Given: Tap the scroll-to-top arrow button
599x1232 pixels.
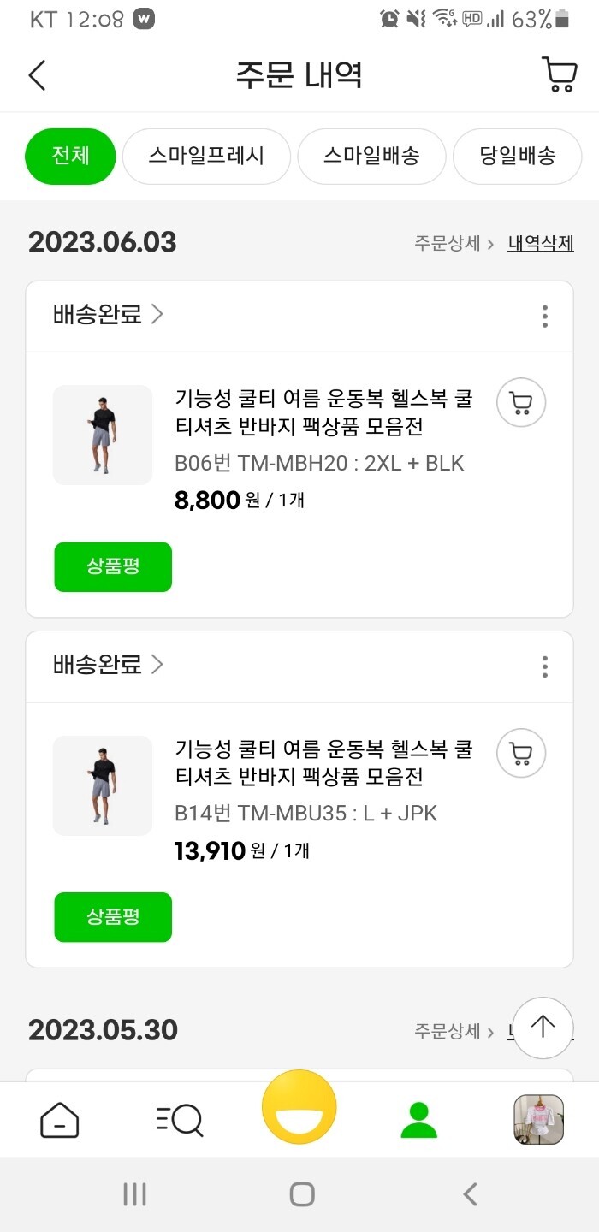Looking at the screenshot, I should coord(543,1027).
